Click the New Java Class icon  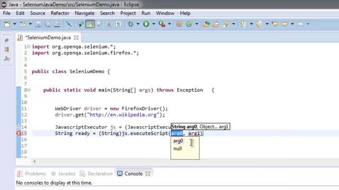point(189,24)
